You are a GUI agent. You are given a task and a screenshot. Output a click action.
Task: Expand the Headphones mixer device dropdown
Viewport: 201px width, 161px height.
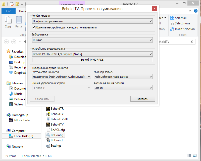(x=62, y=77)
